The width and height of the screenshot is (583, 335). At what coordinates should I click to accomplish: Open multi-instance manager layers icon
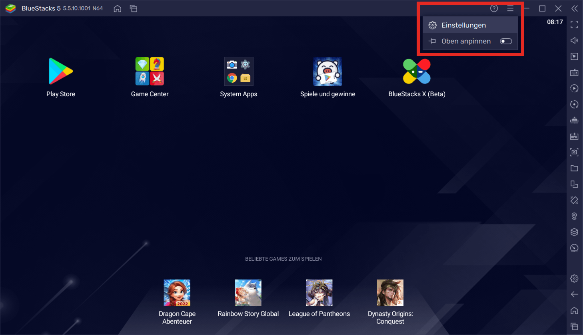(574, 232)
